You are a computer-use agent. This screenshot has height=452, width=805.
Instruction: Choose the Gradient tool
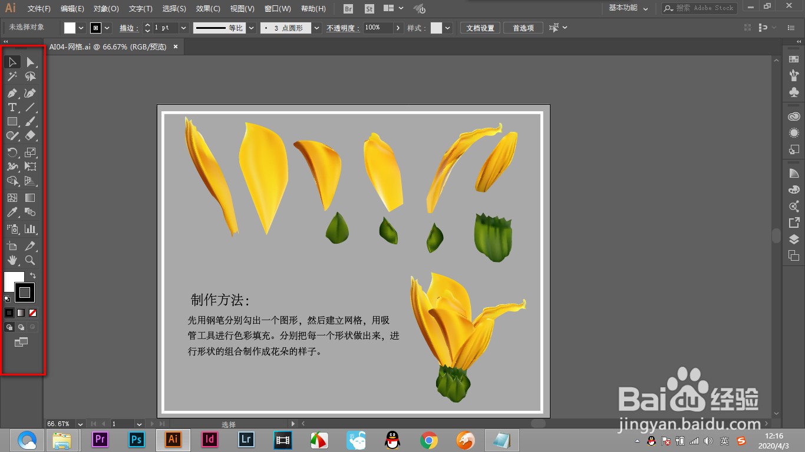(29, 197)
